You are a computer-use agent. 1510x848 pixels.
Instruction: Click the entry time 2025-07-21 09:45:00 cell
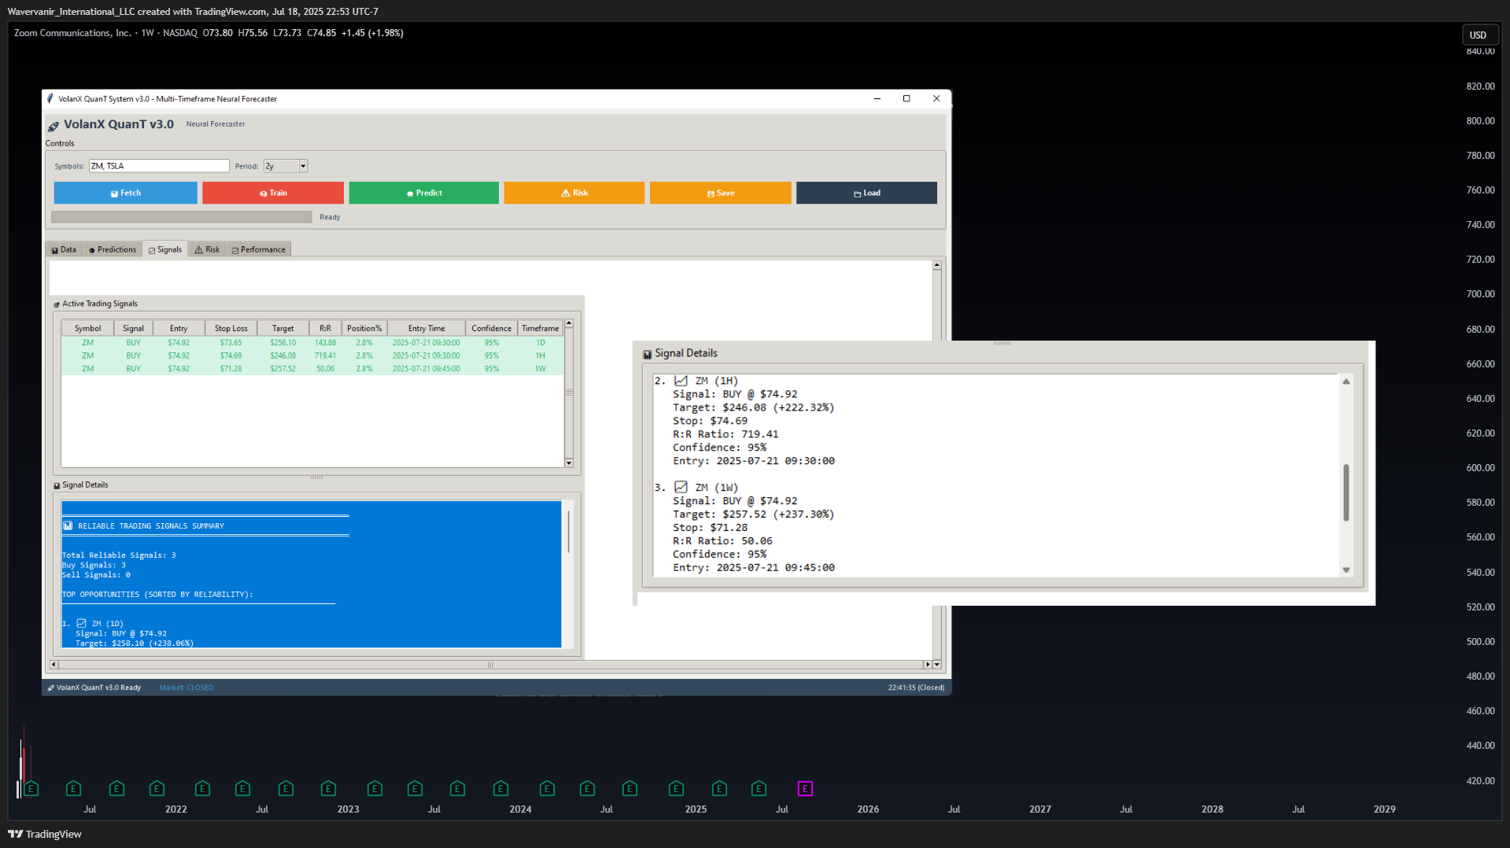click(426, 369)
